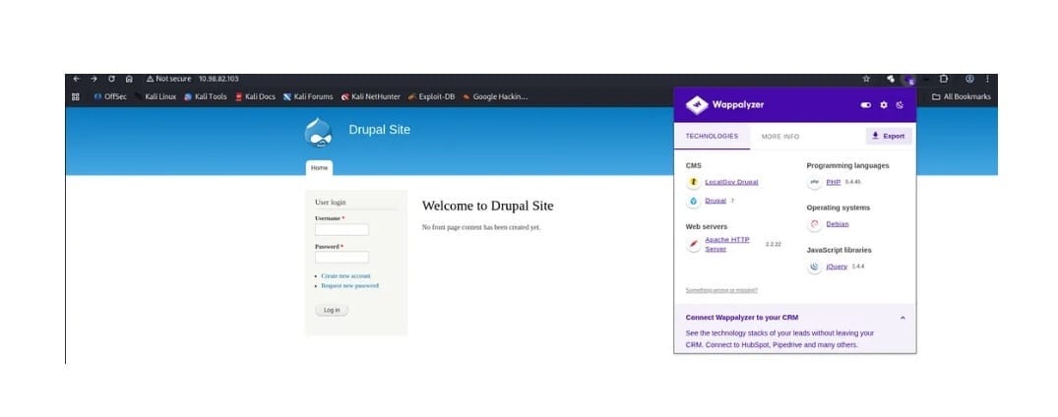Viewport: 1058px width, 417px height.
Task: Open the Kali Docs bookmark
Action: pos(255,96)
